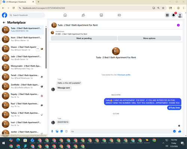187x149 pixels.
Task: Open TeAsia conversation in the list
Action: pyautogui.click(x=22, y=114)
